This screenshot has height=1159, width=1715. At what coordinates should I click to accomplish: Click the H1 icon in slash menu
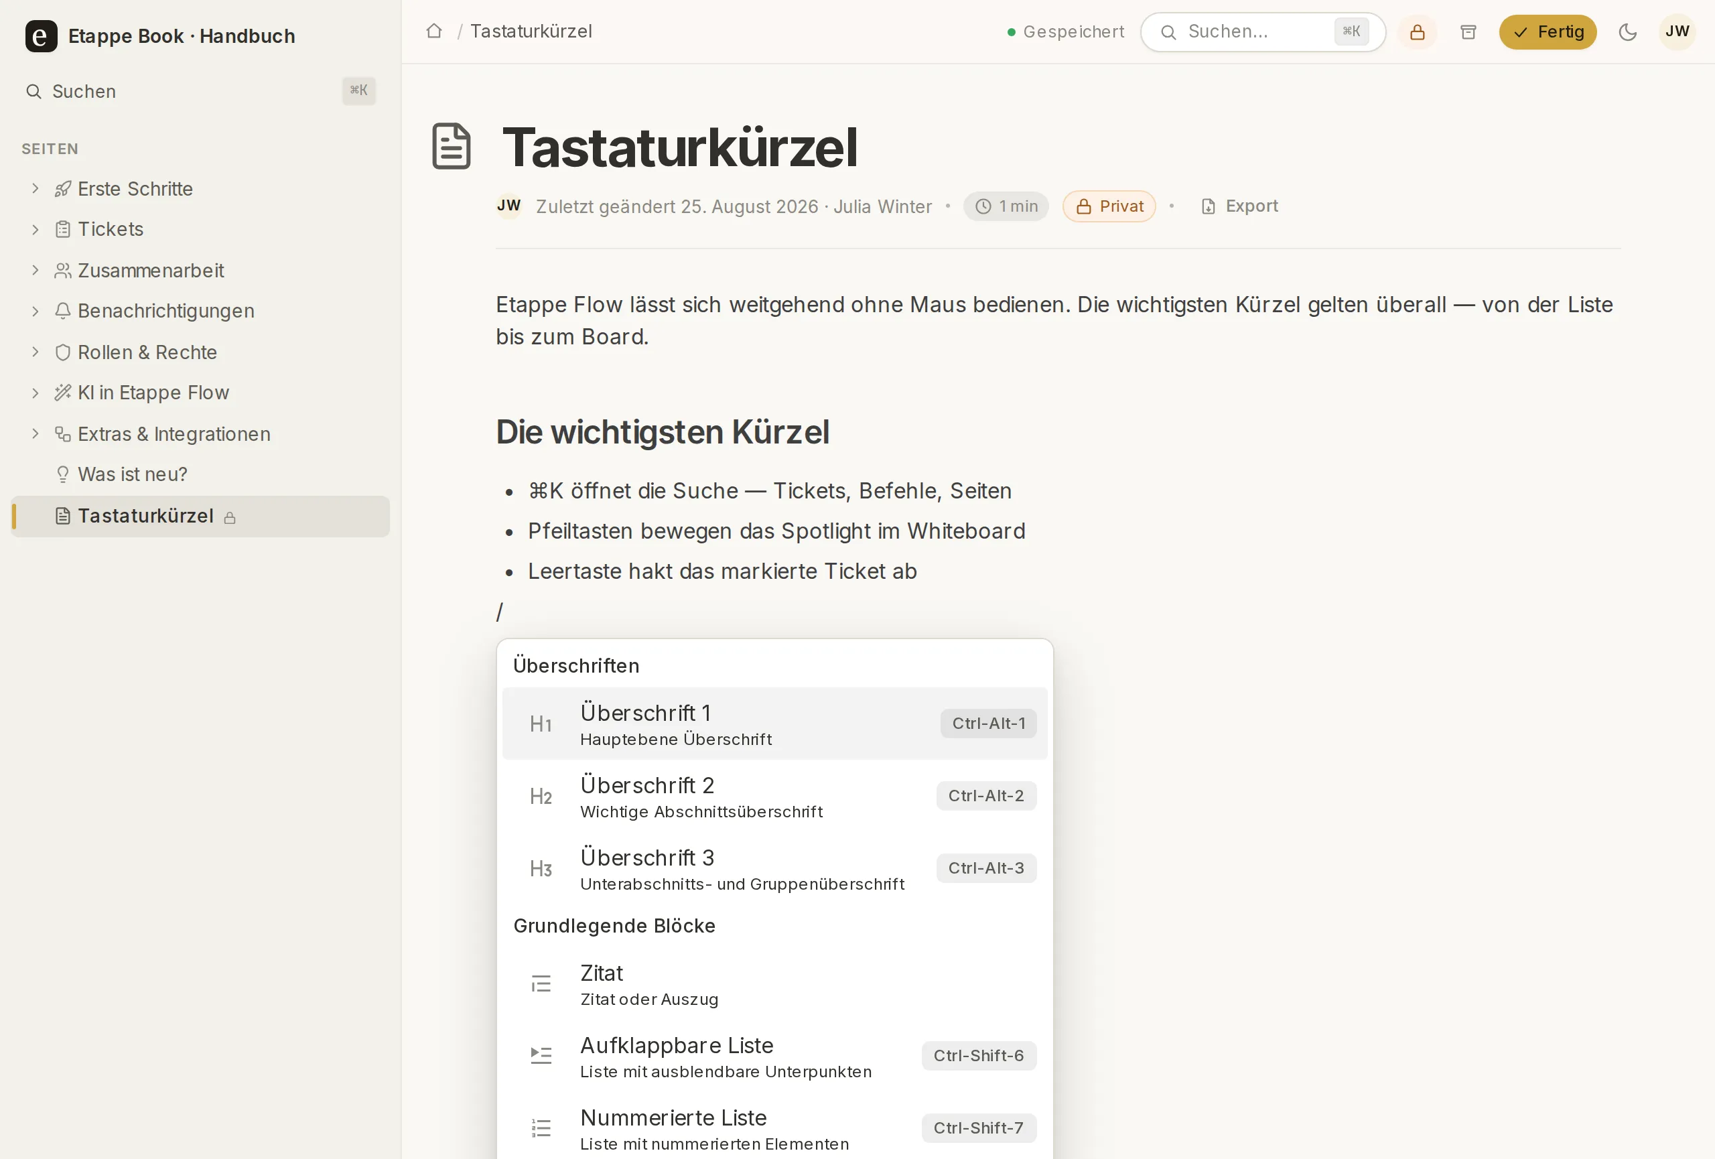pyautogui.click(x=541, y=724)
